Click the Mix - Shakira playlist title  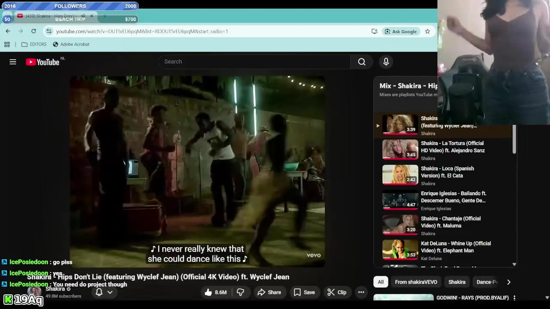[408, 86]
